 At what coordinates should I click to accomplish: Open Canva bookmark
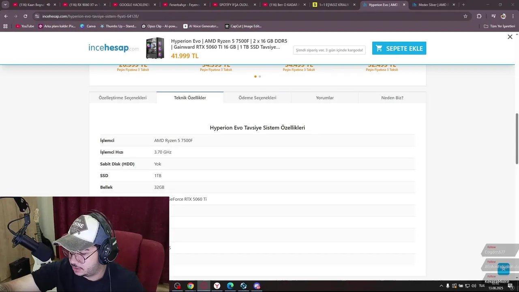tap(88, 26)
